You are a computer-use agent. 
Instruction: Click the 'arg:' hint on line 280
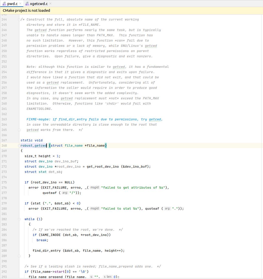coord(167,208)
